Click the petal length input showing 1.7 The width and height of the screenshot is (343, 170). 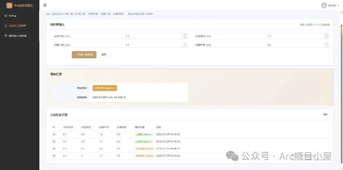click(x=127, y=45)
